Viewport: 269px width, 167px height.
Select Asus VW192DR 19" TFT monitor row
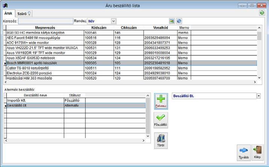point(131,53)
